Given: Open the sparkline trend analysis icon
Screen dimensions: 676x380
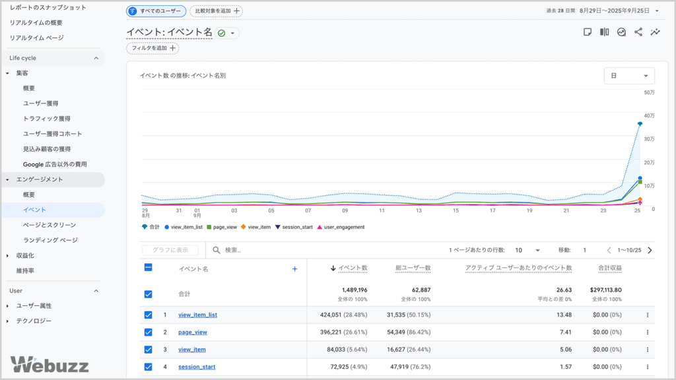Looking at the screenshot, I should 656,32.
